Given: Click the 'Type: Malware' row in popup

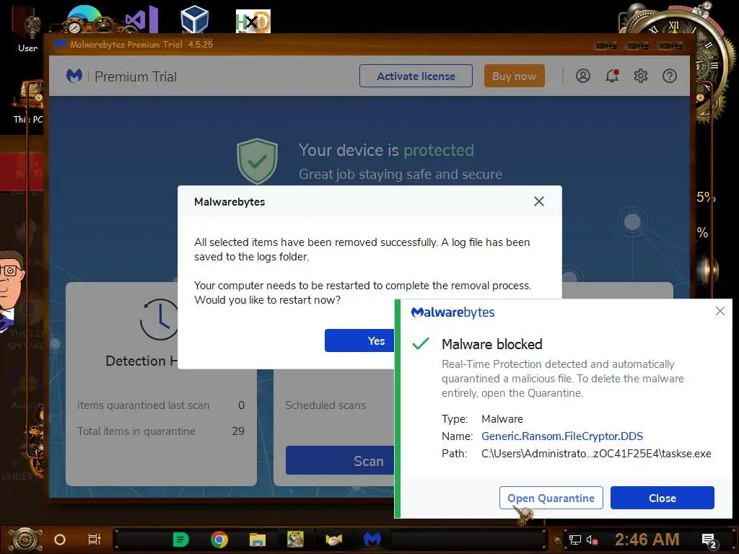Looking at the screenshot, I should pos(482,419).
